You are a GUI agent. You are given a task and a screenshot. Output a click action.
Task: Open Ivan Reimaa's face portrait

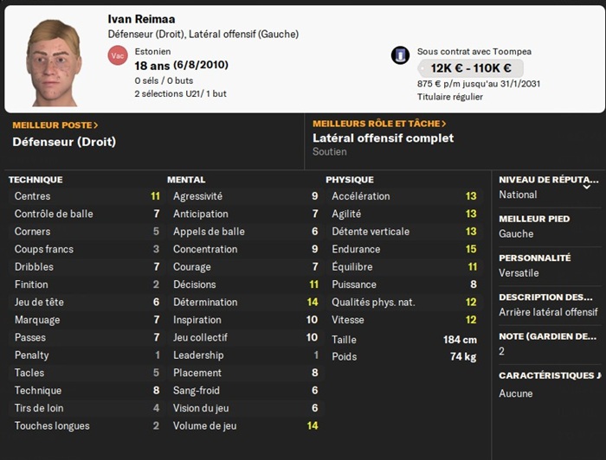pos(54,61)
